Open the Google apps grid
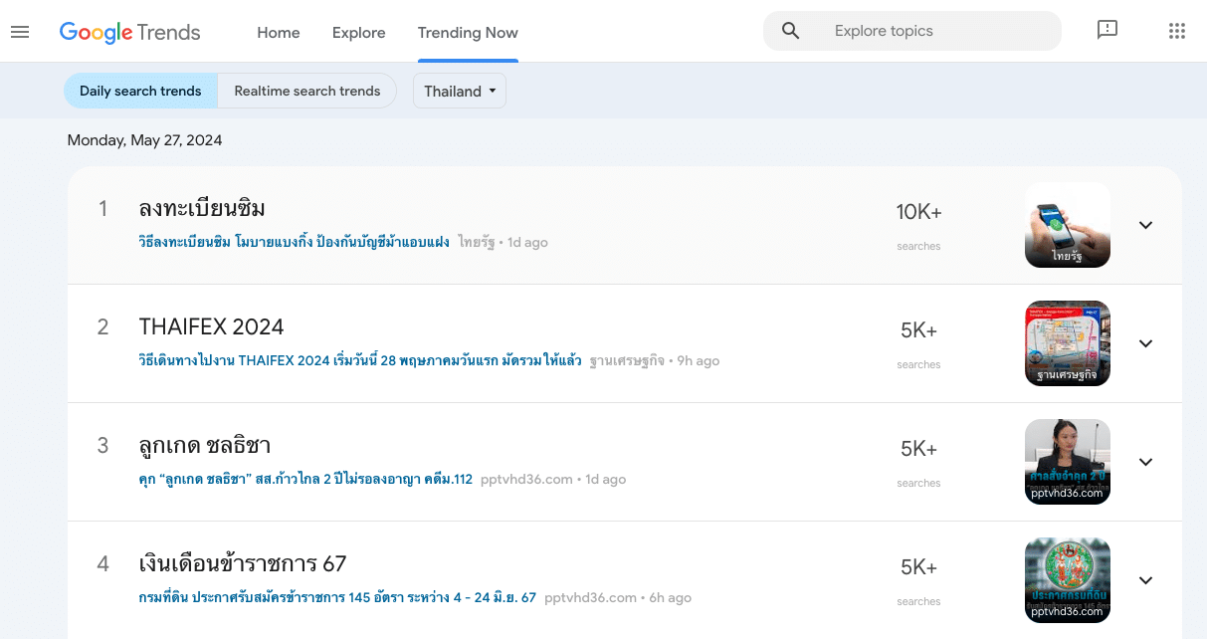Screen dimensions: 1207x639 click(x=1177, y=31)
